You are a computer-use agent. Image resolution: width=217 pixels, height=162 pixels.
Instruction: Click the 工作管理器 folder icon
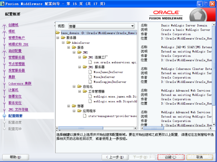tap(85, 91)
